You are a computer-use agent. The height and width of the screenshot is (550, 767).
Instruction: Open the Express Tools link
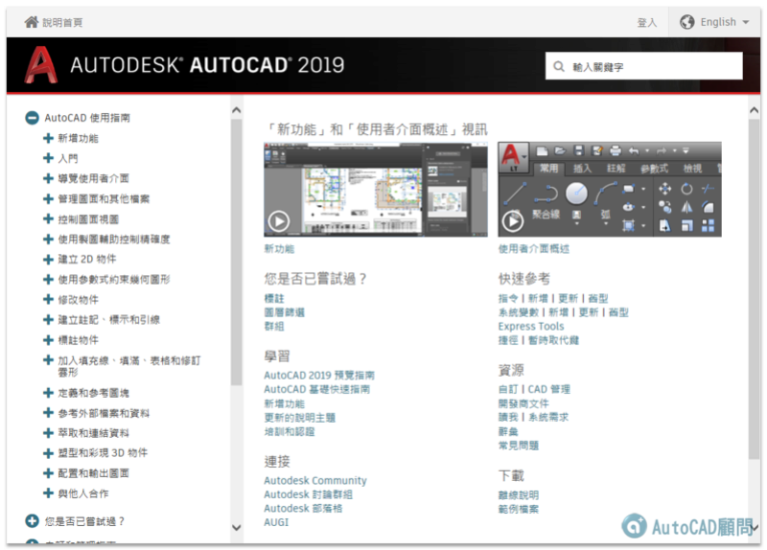[531, 326]
